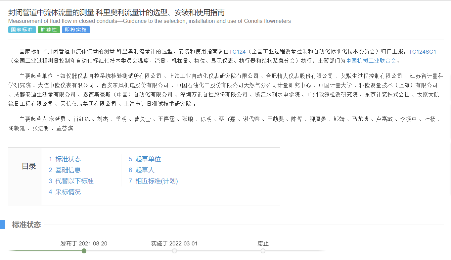Open the 中国机械工业联合会 link
Screen dimensions: 451x260
click(x=371, y=61)
